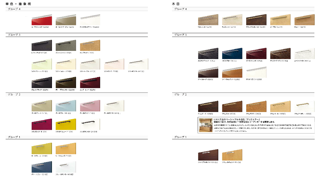Screen dimensions: 317x178
Task: Click the Leaf Orange door swatch
Action: pos(66,148)
